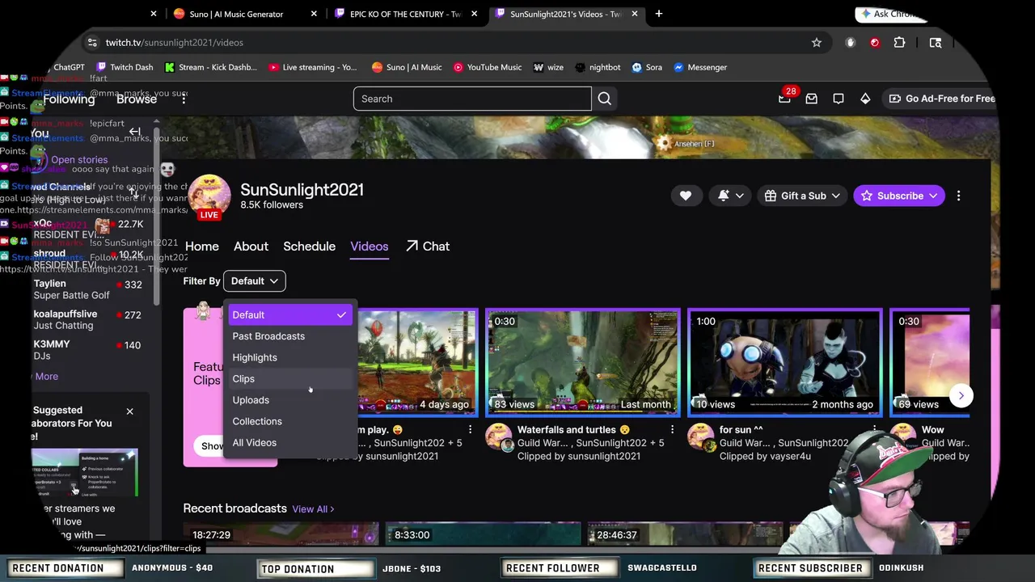Viewport: 1035px width, 582px height.
Task: Select Clips filter option
Action: coord(289,379)
